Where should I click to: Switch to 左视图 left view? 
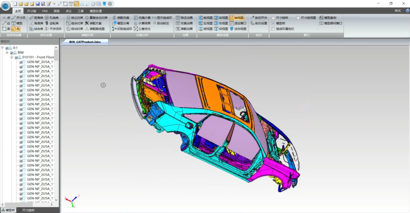[x=206, y=23]
